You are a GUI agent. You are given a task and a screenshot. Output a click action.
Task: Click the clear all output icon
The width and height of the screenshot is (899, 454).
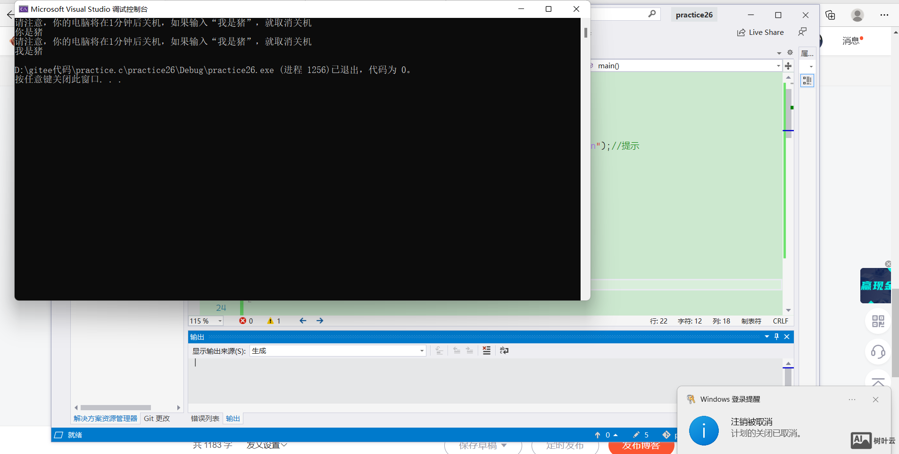pyautogui.click(x=486, y=350)
